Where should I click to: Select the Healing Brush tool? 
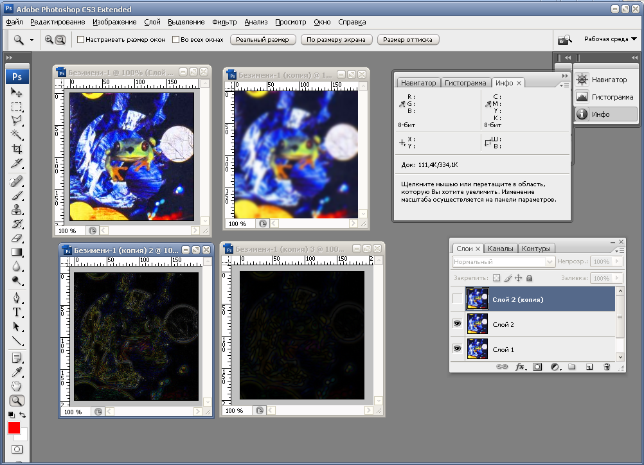pyautogui.click(x=17, y=181)
